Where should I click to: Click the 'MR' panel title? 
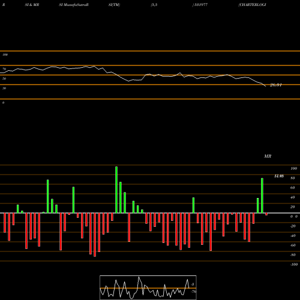tap(268, 156)
